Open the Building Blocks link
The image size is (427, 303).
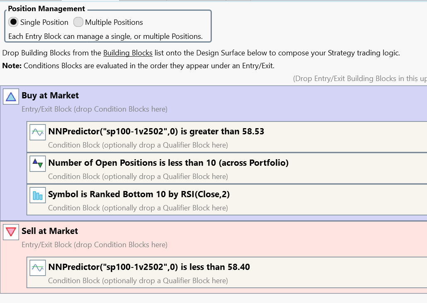(128, 53)
